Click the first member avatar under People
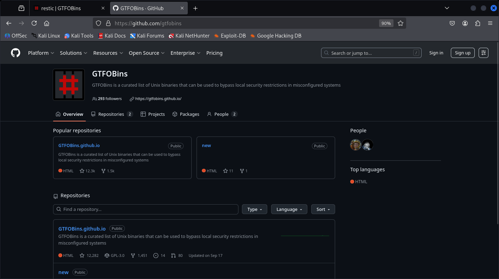This screenshot has height=279, width=499. (356, 145)
